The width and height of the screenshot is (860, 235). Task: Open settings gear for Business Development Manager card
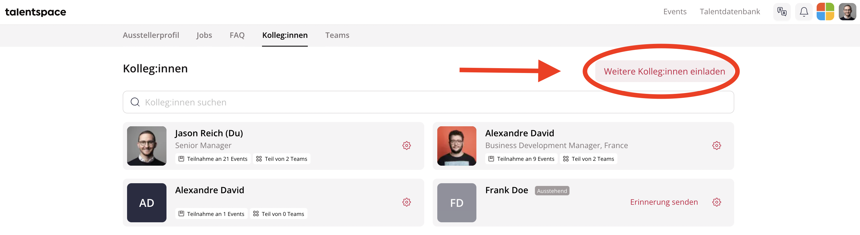(717, 146)
